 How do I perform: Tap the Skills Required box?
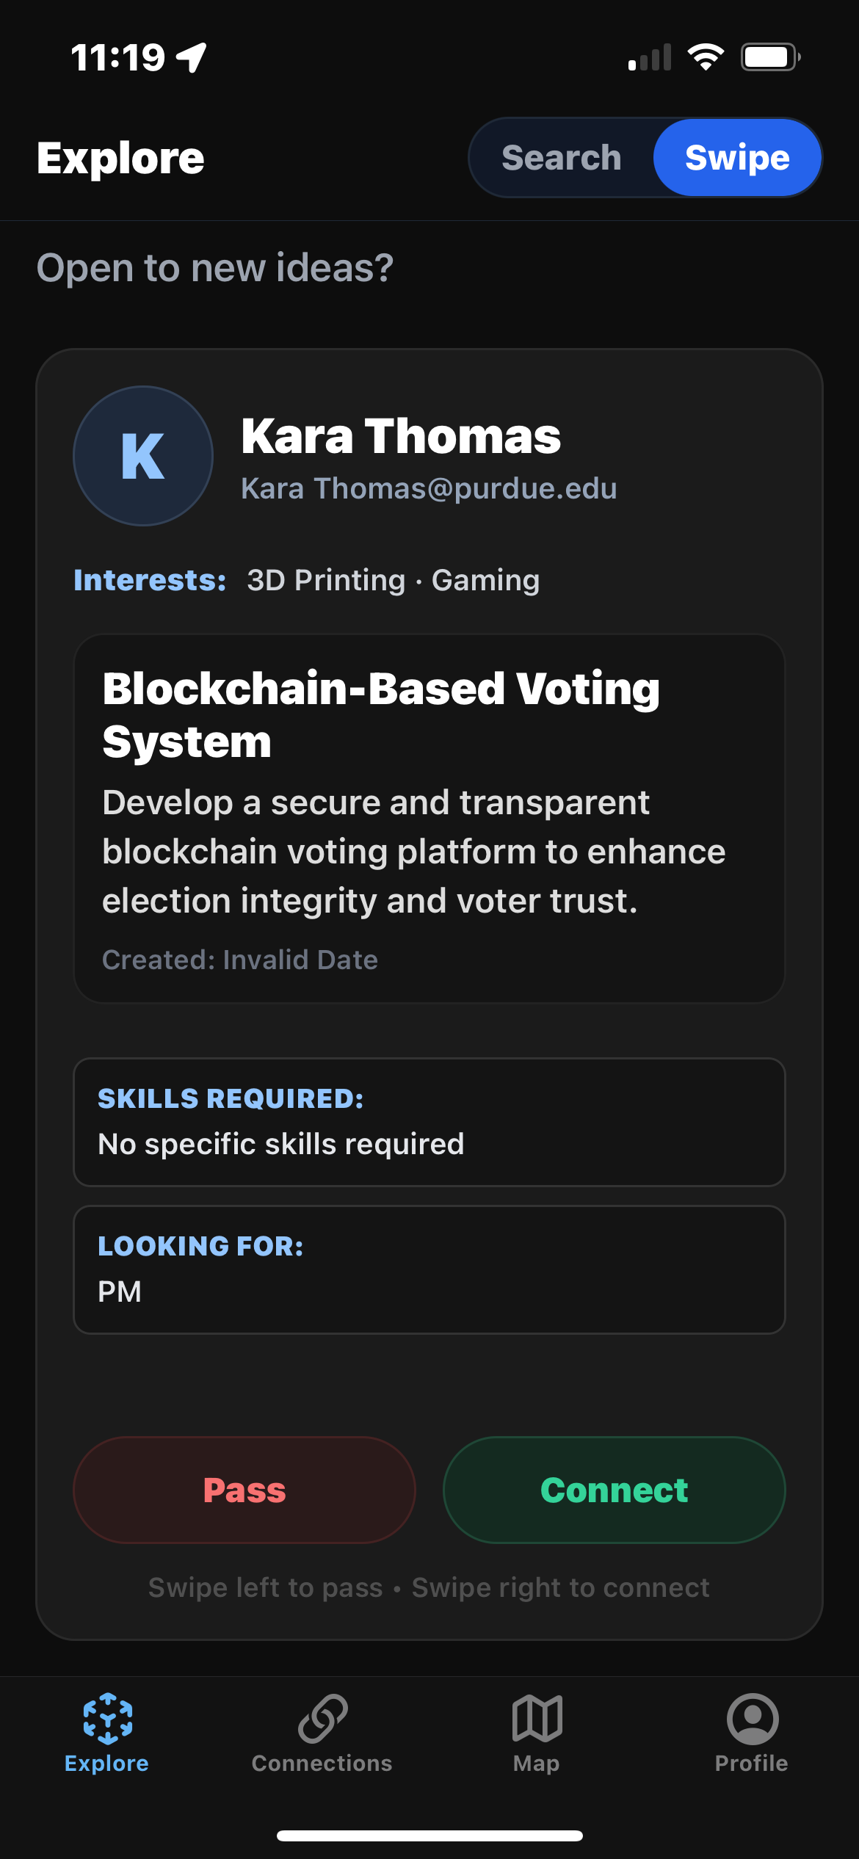tap(429, 1122)
